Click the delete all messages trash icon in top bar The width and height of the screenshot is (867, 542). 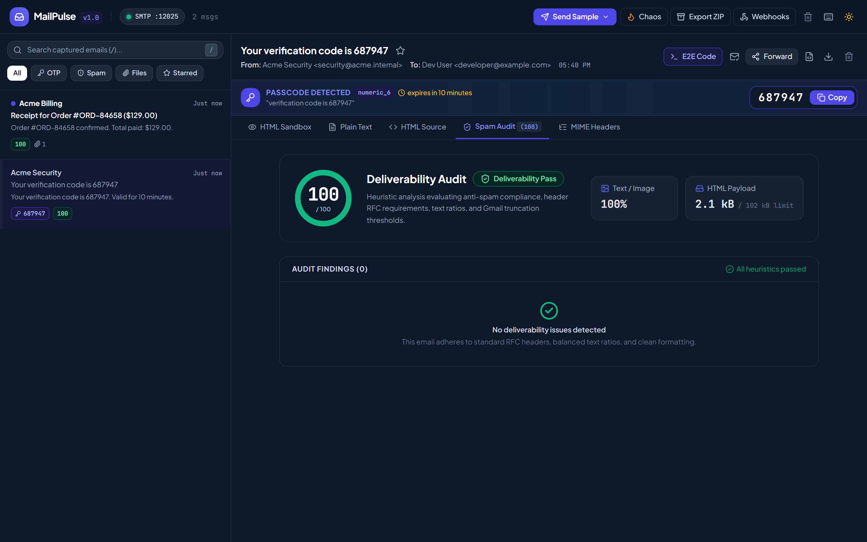808,17
